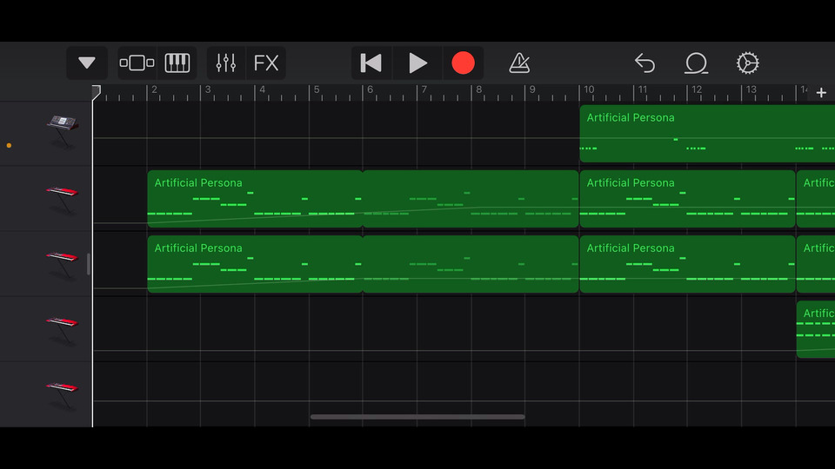Open the Loop Browser

tap(696, 63)
